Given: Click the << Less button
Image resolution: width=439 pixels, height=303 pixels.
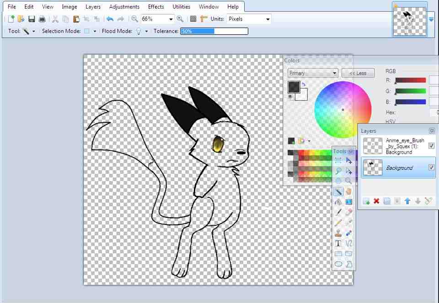Looking at the screenshot, I should pyautogui.click(x=358, y=73).
